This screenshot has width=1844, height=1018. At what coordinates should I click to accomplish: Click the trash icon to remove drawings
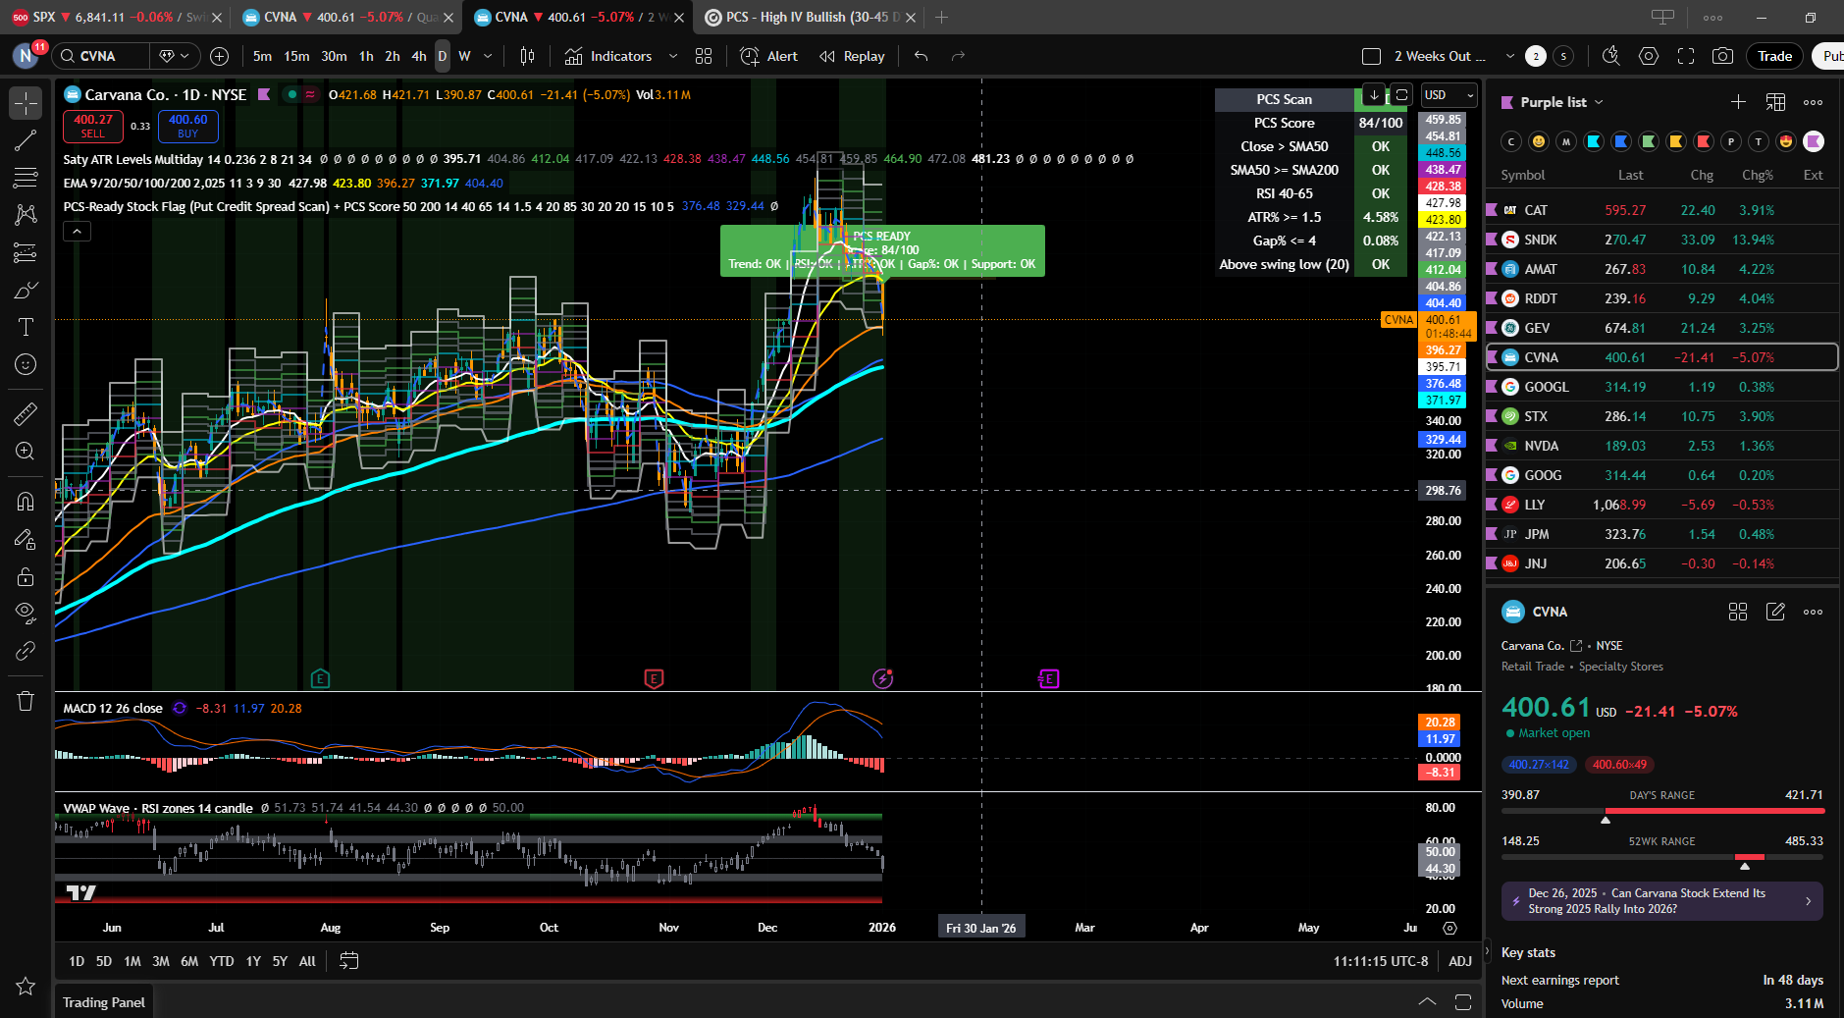click(26, 701)
